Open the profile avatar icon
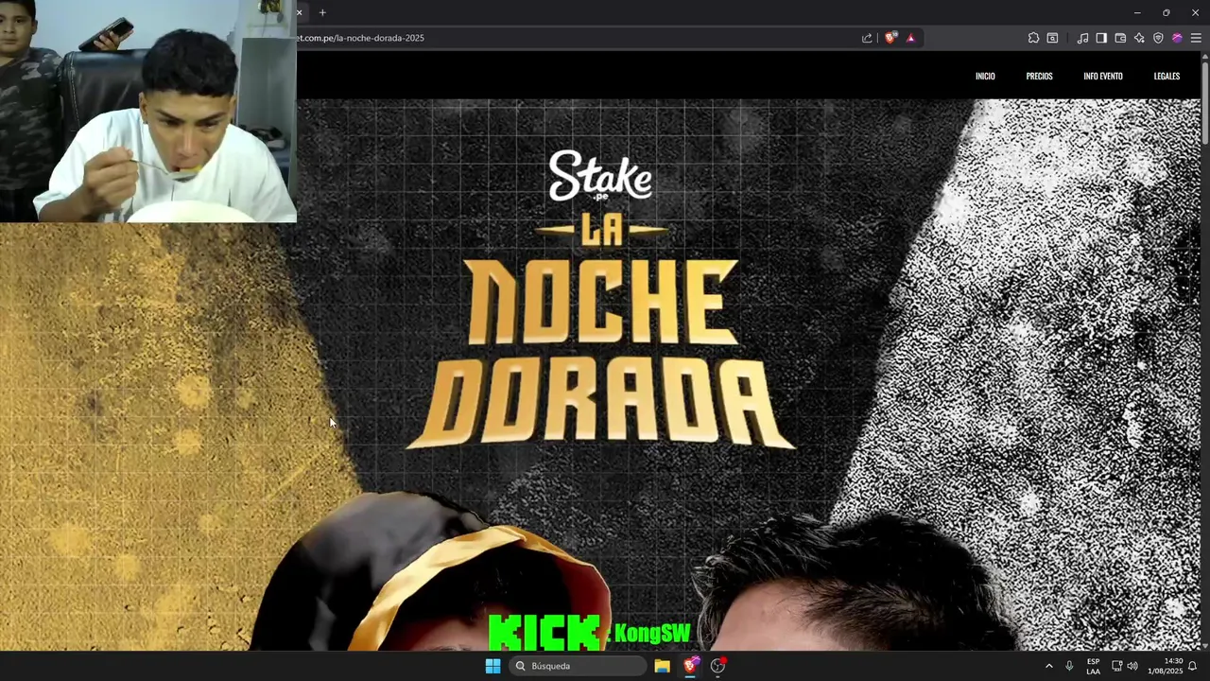 point(1177,38)
